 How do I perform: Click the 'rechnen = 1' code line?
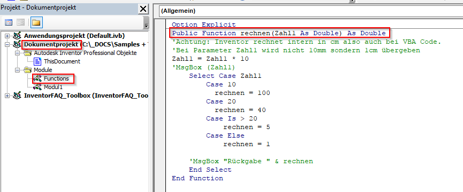point(247,144)
